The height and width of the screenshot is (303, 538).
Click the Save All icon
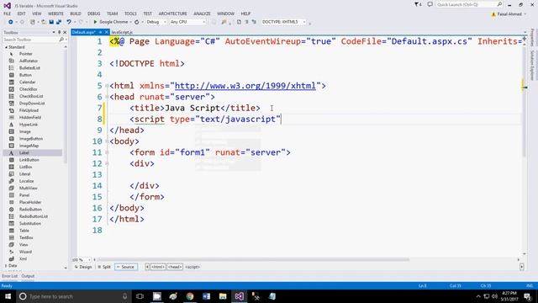(59, 22)
